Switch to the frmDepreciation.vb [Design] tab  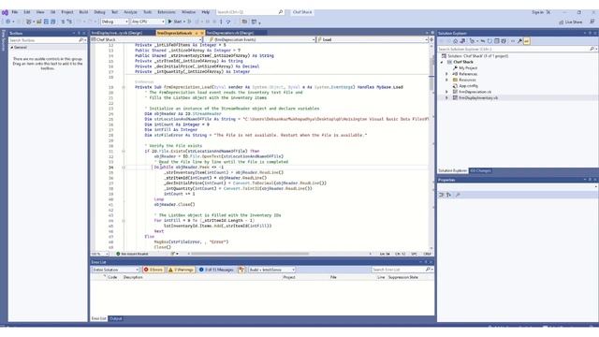[229, 34]
